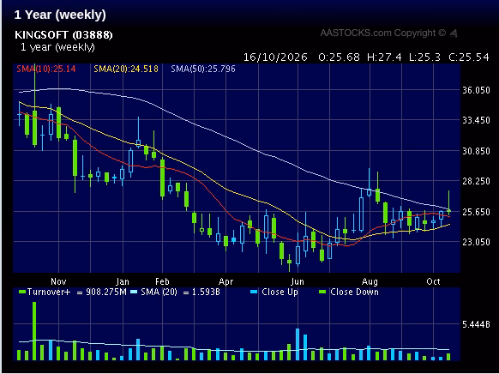Click the green swatch beside Close Down
This screenshot has height=374, width=499.
322,292
